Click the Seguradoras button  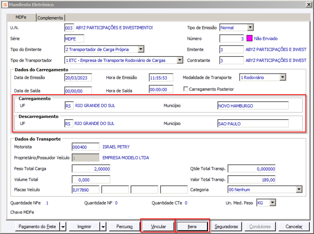[226, 227]
